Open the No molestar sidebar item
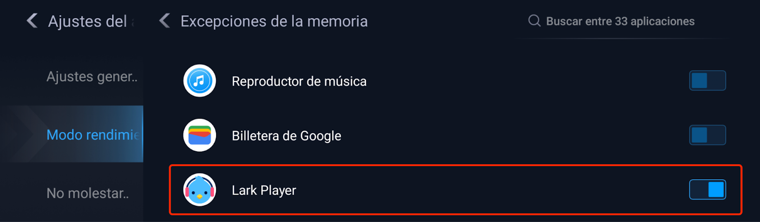Screen dimensions: 760x222 click(x=87, y=193)
